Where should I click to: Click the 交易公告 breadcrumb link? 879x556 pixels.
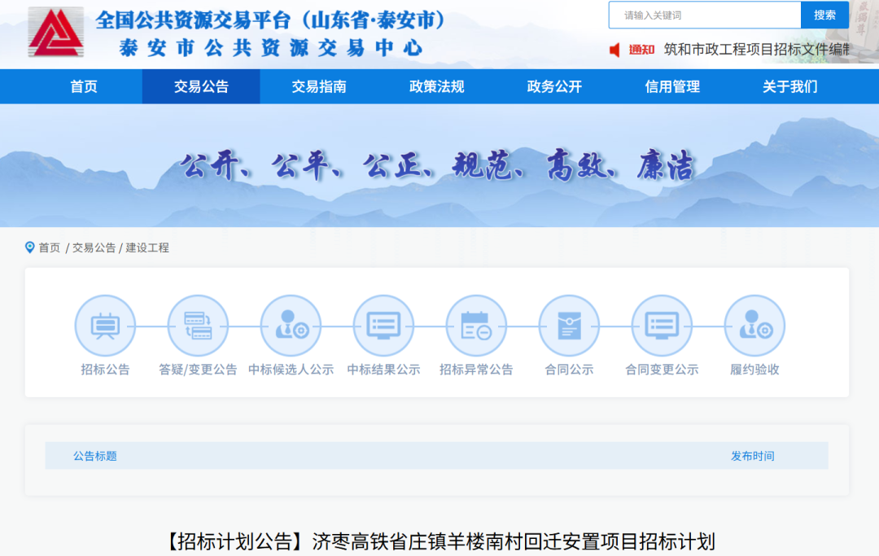tap(94, 247)
